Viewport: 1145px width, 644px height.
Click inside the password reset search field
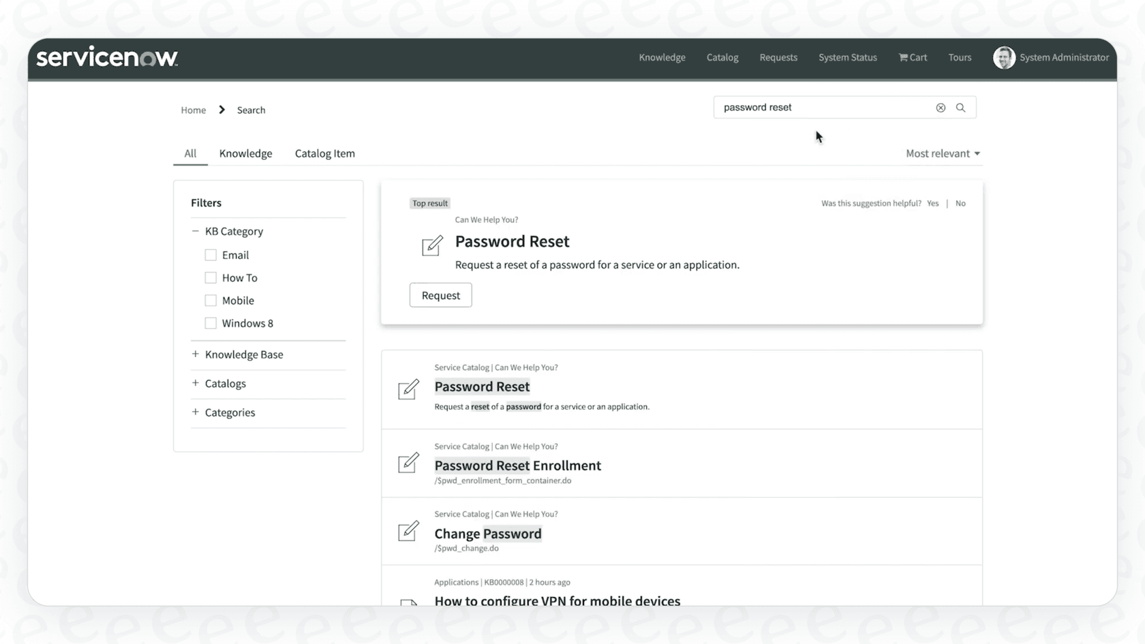[818, 107]
